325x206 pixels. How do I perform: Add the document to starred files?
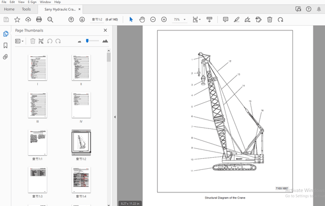[17, 19]
